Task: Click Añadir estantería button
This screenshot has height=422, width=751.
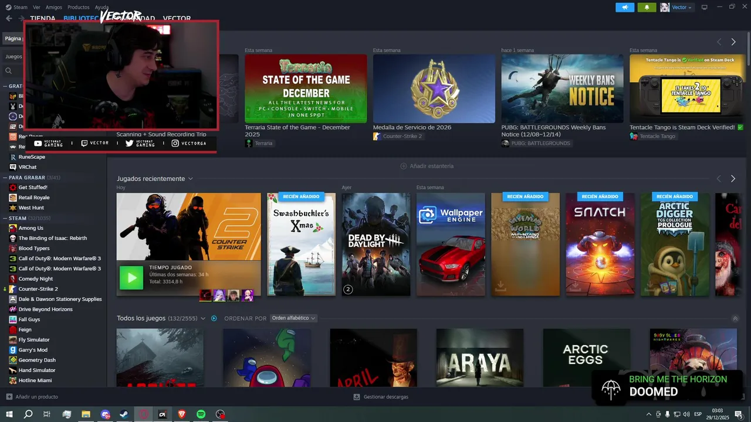Action: click(x=427, y=166)
